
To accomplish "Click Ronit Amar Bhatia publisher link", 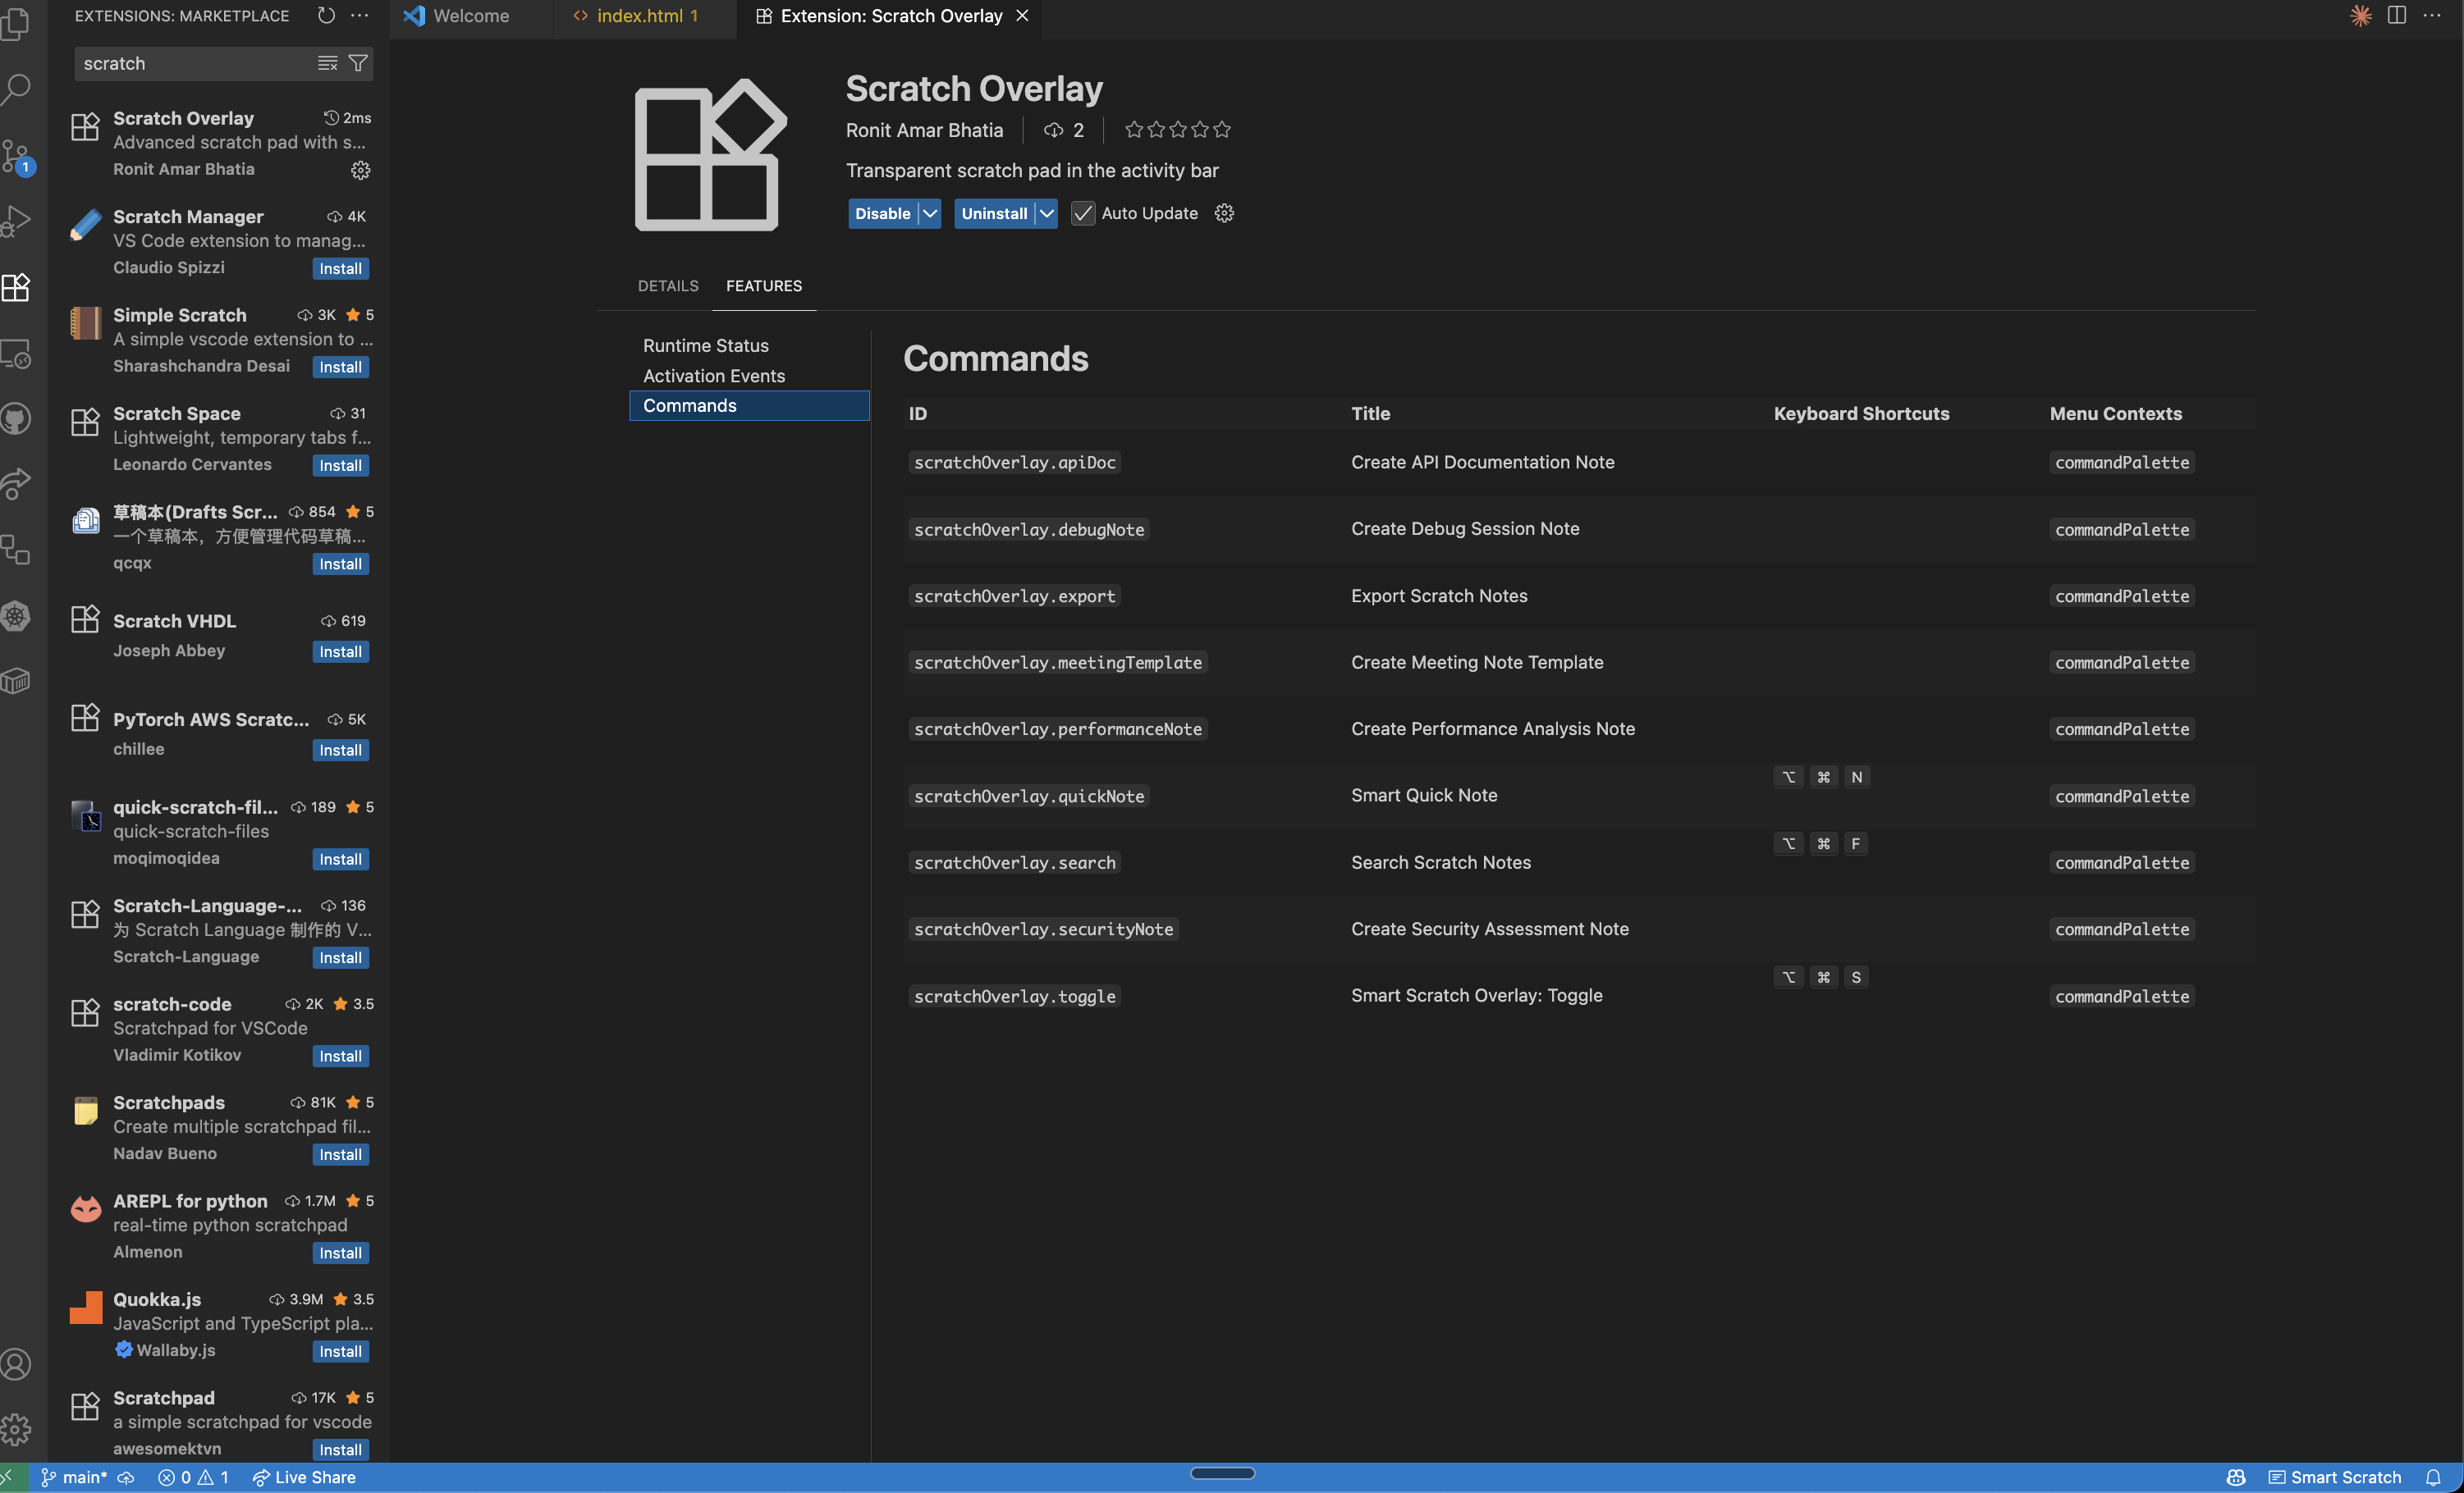I will [924, 130].
